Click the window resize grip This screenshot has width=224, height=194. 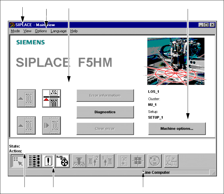[213, 173]
